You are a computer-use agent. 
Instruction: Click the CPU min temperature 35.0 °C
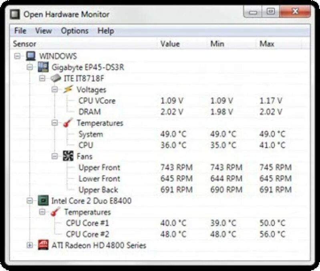point(223,145)
